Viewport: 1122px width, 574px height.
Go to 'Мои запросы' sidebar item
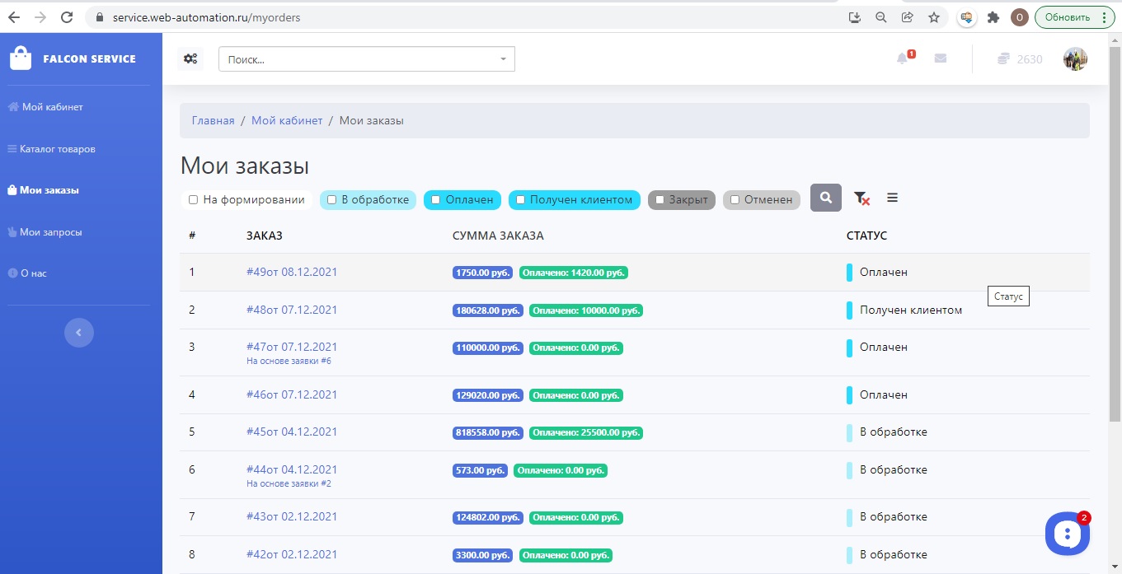coord(51,232)
